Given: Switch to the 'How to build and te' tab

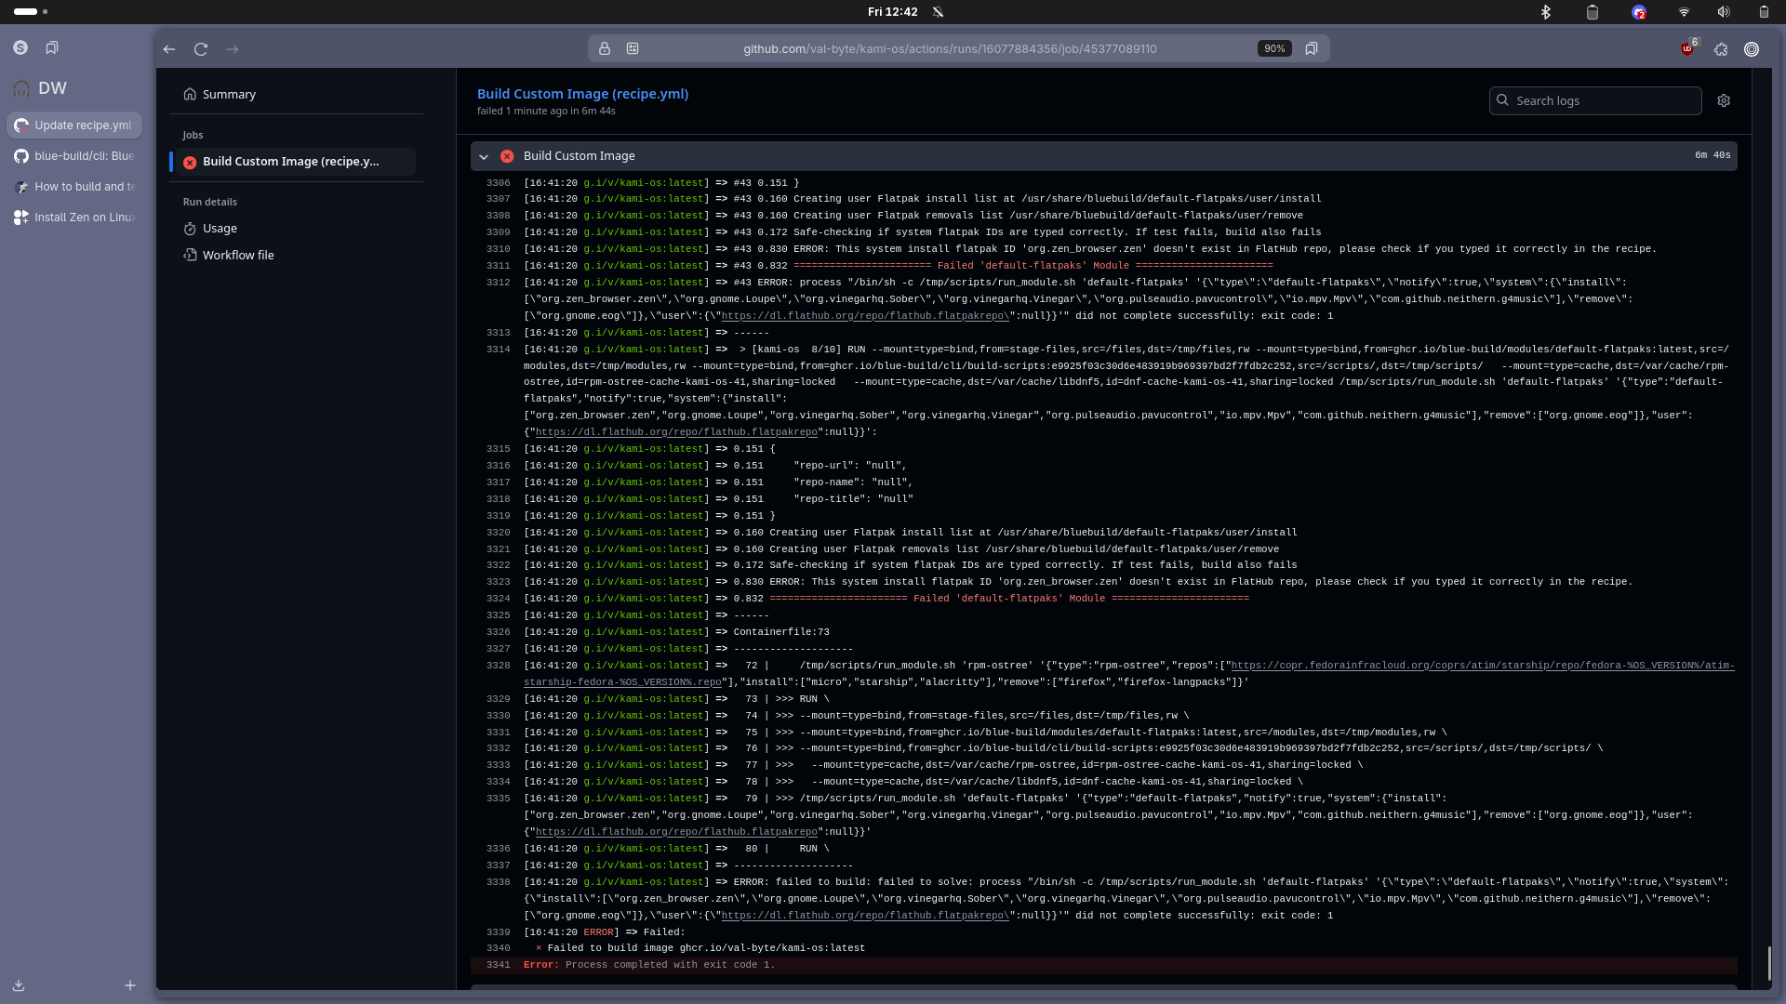Looking at the screenshot, I should click(x=74, y=187).
